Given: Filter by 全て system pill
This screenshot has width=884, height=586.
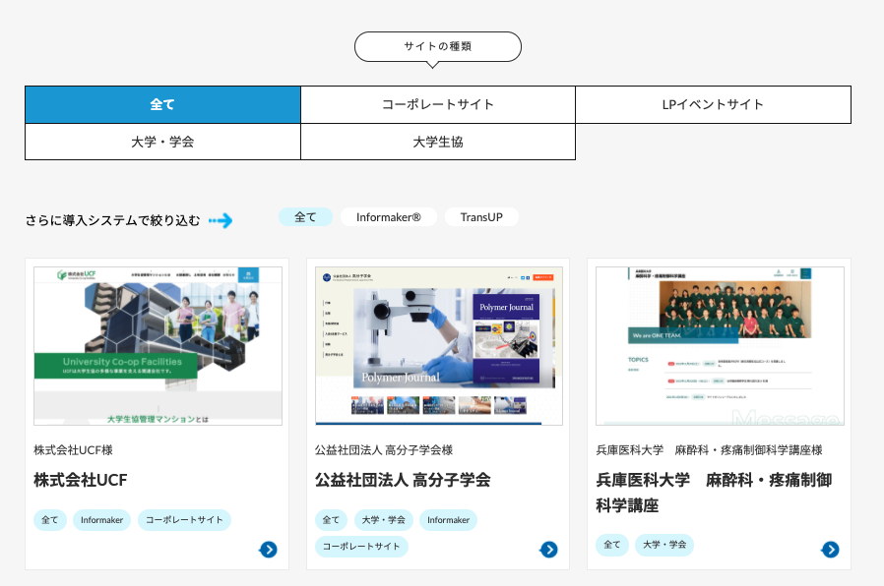Looking at the screenshot, I should [305, 217].
